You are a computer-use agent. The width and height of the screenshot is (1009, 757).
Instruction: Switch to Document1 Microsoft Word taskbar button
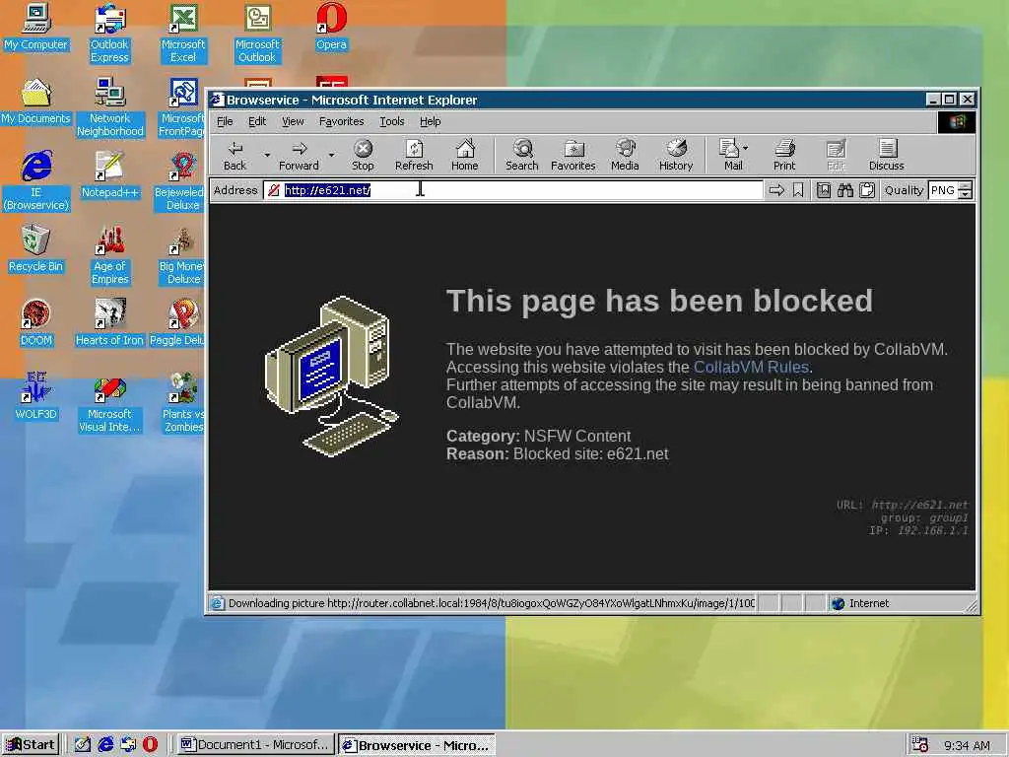[x=256, y=745]
